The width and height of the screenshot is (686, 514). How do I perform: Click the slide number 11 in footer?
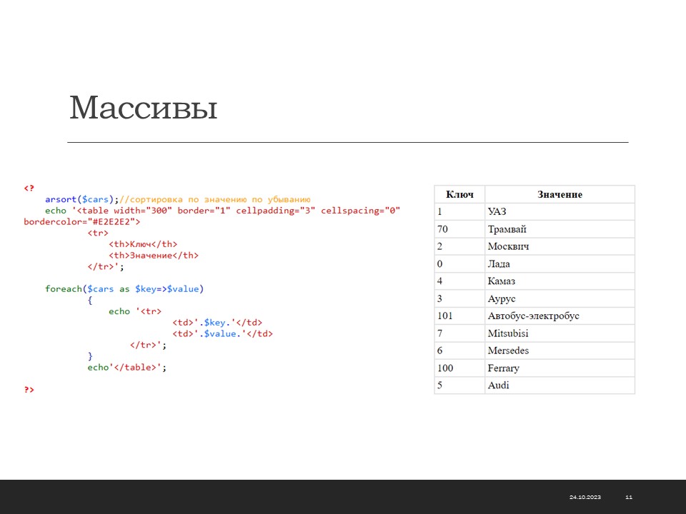(629, 497)
